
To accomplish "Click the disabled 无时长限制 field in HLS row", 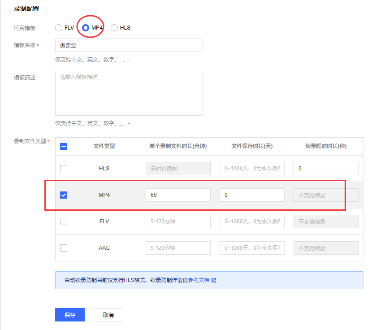I will pyautogui.click(x=178, y=169).
